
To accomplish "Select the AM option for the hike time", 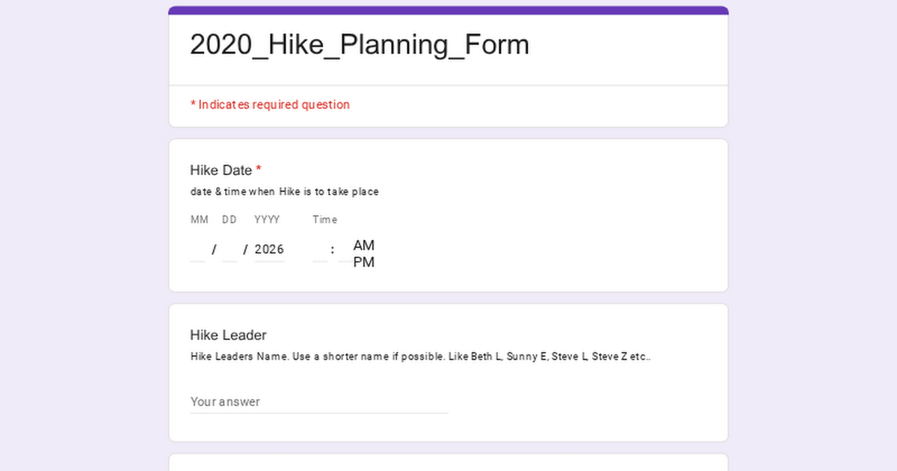I will tap(364, 245).
